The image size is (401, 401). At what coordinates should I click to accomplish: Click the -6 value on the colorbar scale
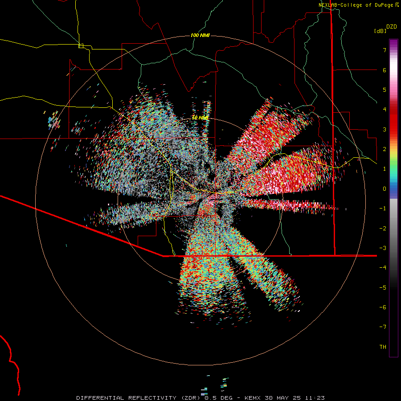point(383,307)
